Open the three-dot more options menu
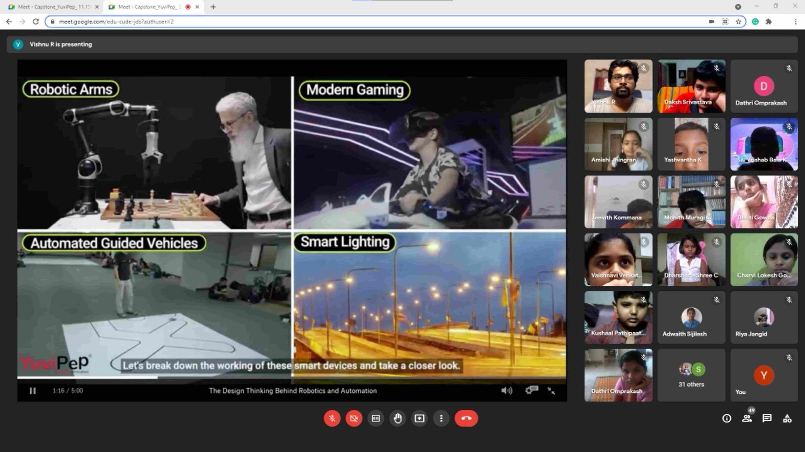The width and height of the screenshot is (805, 452). click(x=441, y=418)
